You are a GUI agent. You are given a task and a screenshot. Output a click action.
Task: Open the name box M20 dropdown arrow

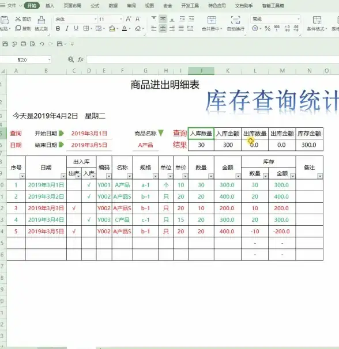[x=49, y=60]
